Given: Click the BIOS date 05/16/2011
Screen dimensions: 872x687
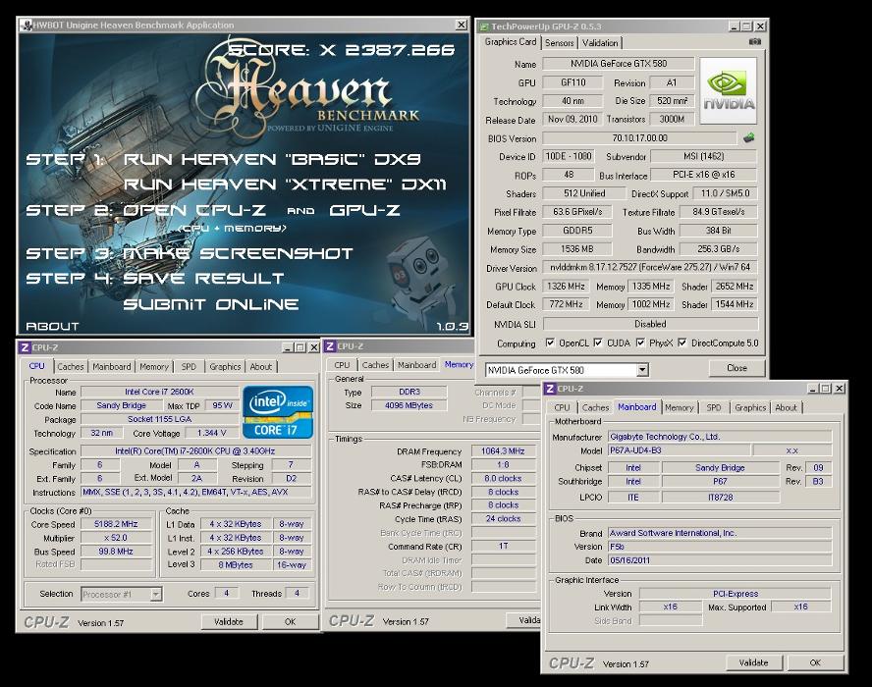Looking at the screenshot, I should 720,560.
